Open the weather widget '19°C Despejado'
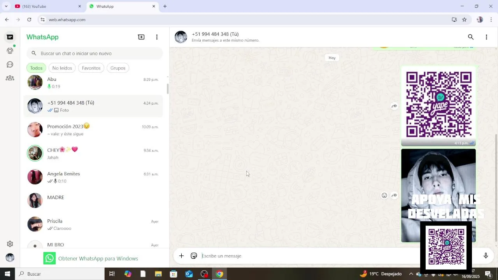This screenshot has width=498, height=280. click(x=381, y=274)
